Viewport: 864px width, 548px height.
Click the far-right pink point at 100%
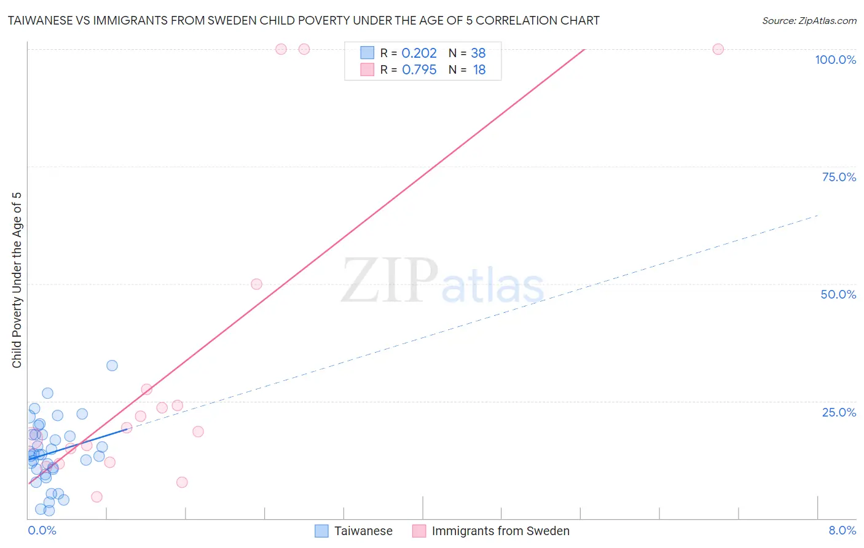(x=718, y=49)
